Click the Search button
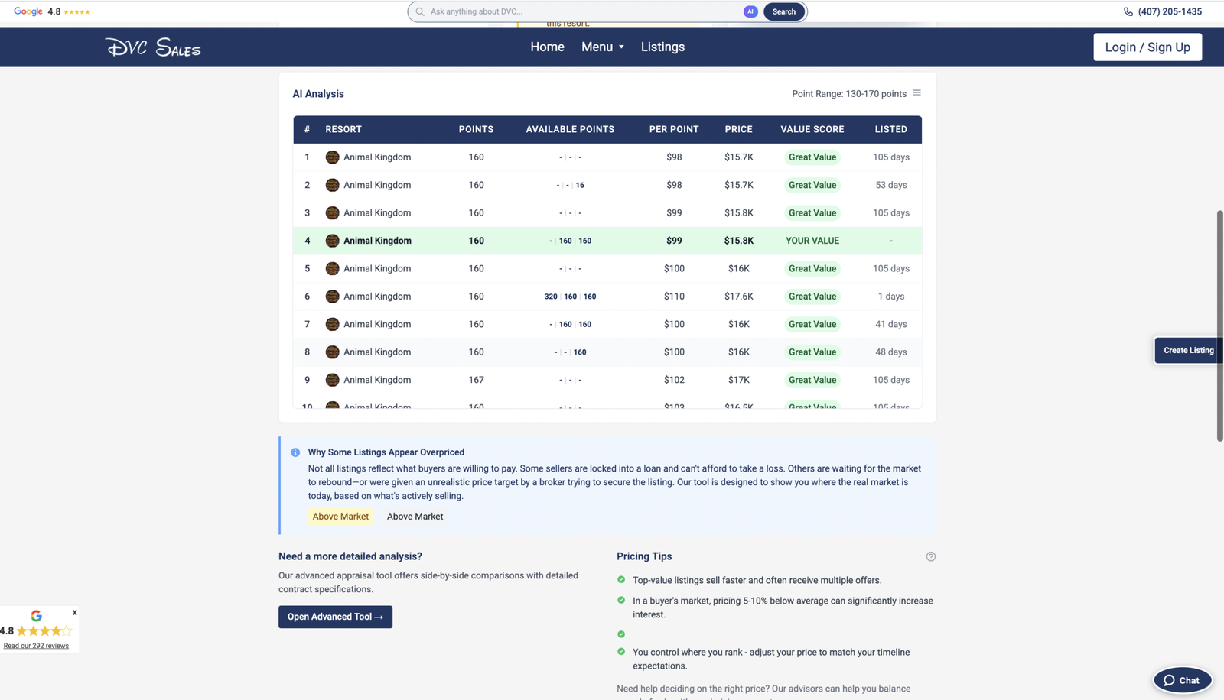 pyautogui.click(x=783, y=11)
